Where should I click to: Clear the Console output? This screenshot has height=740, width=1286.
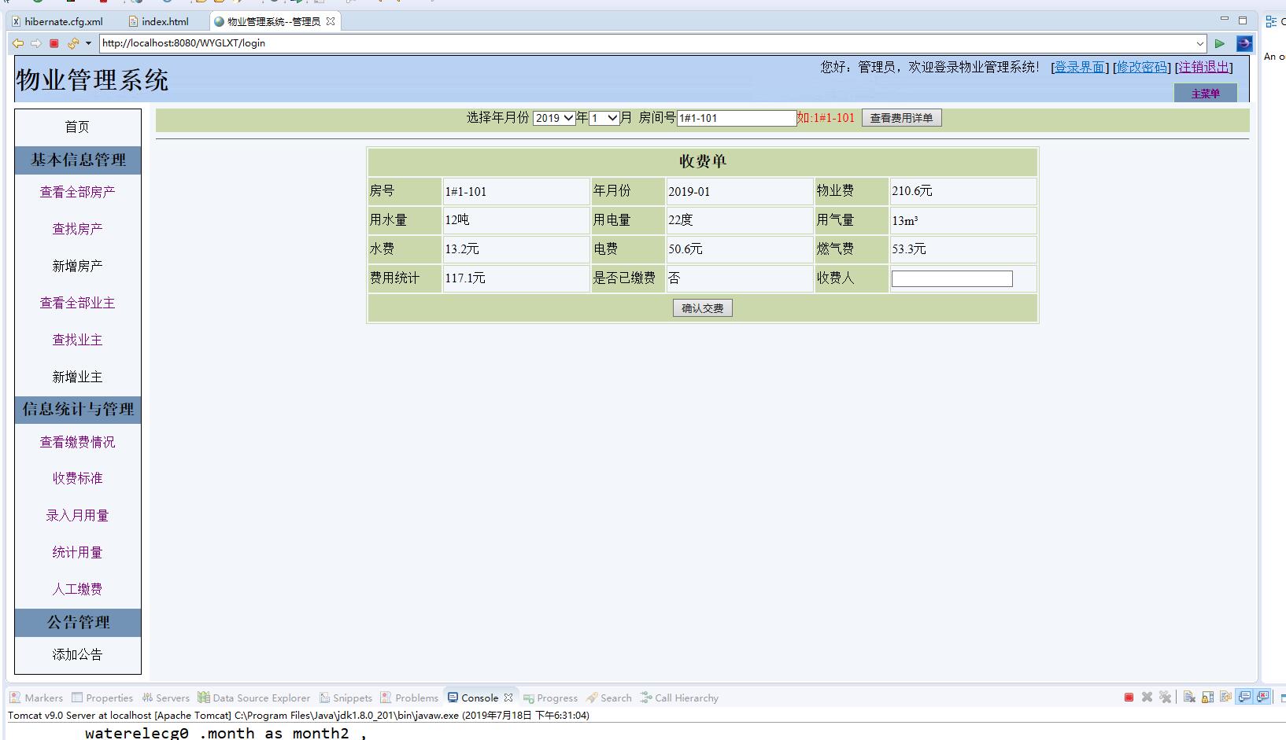click(x=1188, y=698)
